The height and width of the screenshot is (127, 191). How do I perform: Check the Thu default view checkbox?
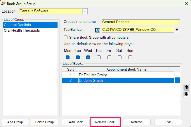pyautogui.click(x=99, y=57)
